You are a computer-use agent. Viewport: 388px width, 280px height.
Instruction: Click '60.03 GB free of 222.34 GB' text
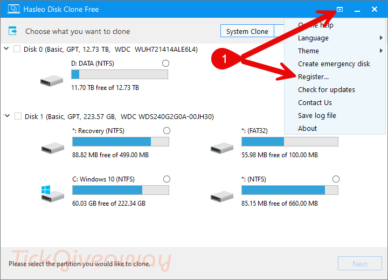[109, 204]
